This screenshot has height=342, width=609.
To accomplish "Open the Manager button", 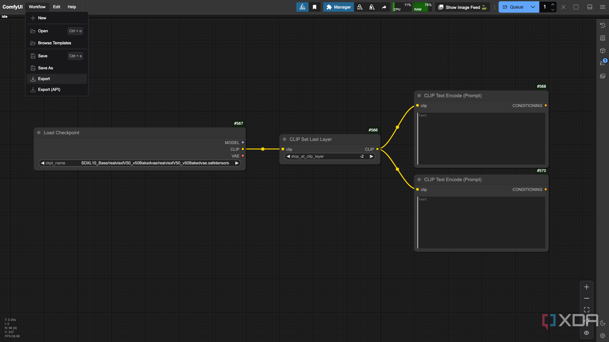I will pyautogui.click(x=338, y=7).
